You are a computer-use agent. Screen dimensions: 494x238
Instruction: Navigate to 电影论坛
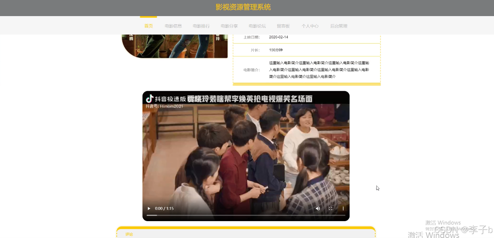tap(257, 26)
